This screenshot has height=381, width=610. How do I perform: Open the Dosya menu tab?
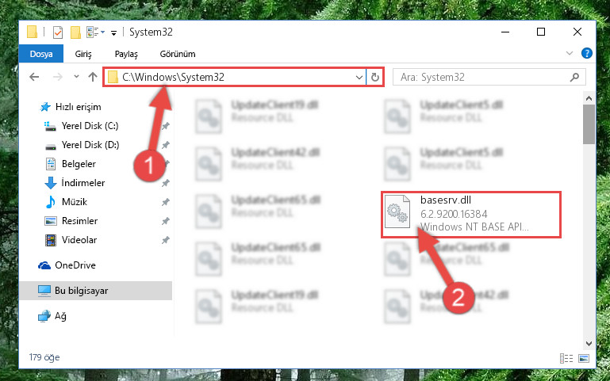[x=41, y=54]
